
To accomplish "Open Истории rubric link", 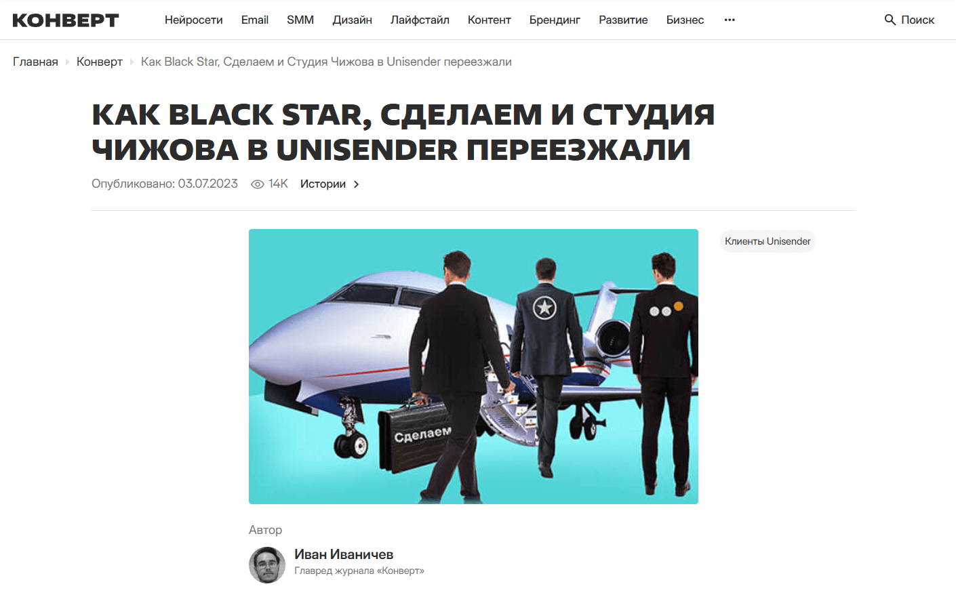I will click(323, 184).
